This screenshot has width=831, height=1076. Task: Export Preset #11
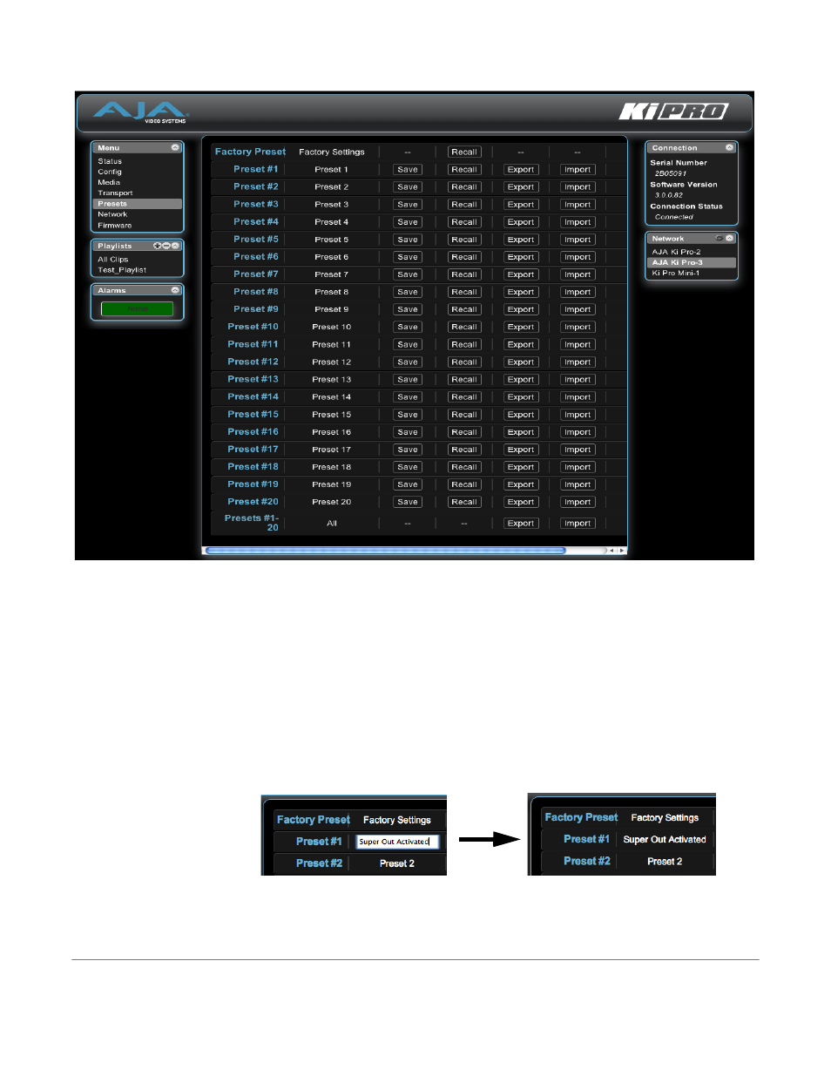521,344
